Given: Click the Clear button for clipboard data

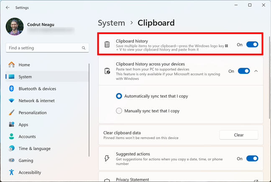Looking at the screenshot, I should (239, 135).
